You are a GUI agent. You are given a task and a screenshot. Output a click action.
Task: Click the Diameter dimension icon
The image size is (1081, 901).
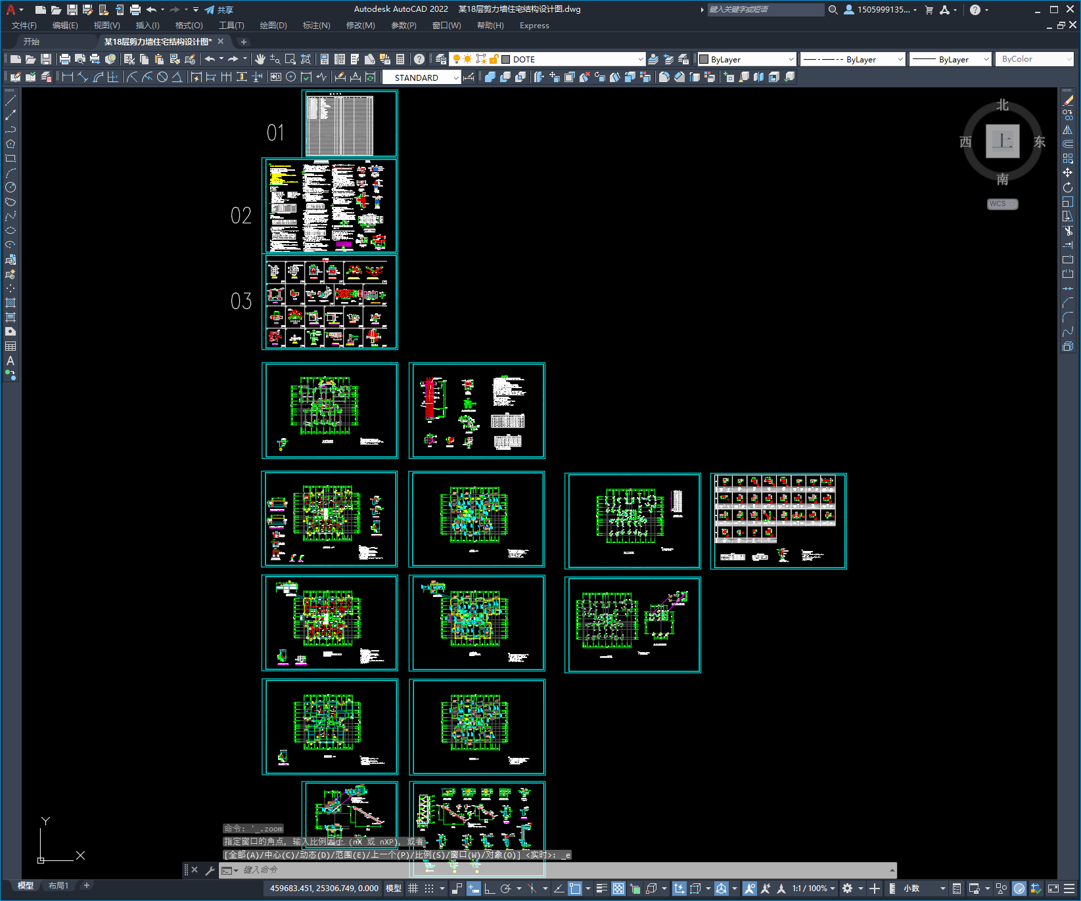pyautogui.click(x=162, y=77)
